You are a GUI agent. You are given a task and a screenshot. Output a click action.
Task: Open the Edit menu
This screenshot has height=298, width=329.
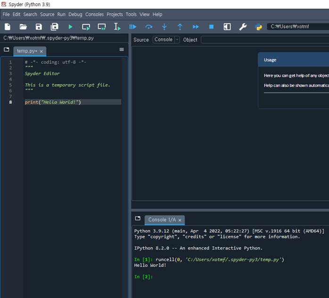(16, 15)
